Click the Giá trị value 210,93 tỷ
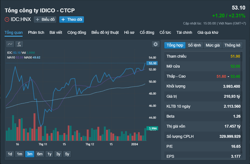Viewport: 250px width, 164px height. pos(232,96)
